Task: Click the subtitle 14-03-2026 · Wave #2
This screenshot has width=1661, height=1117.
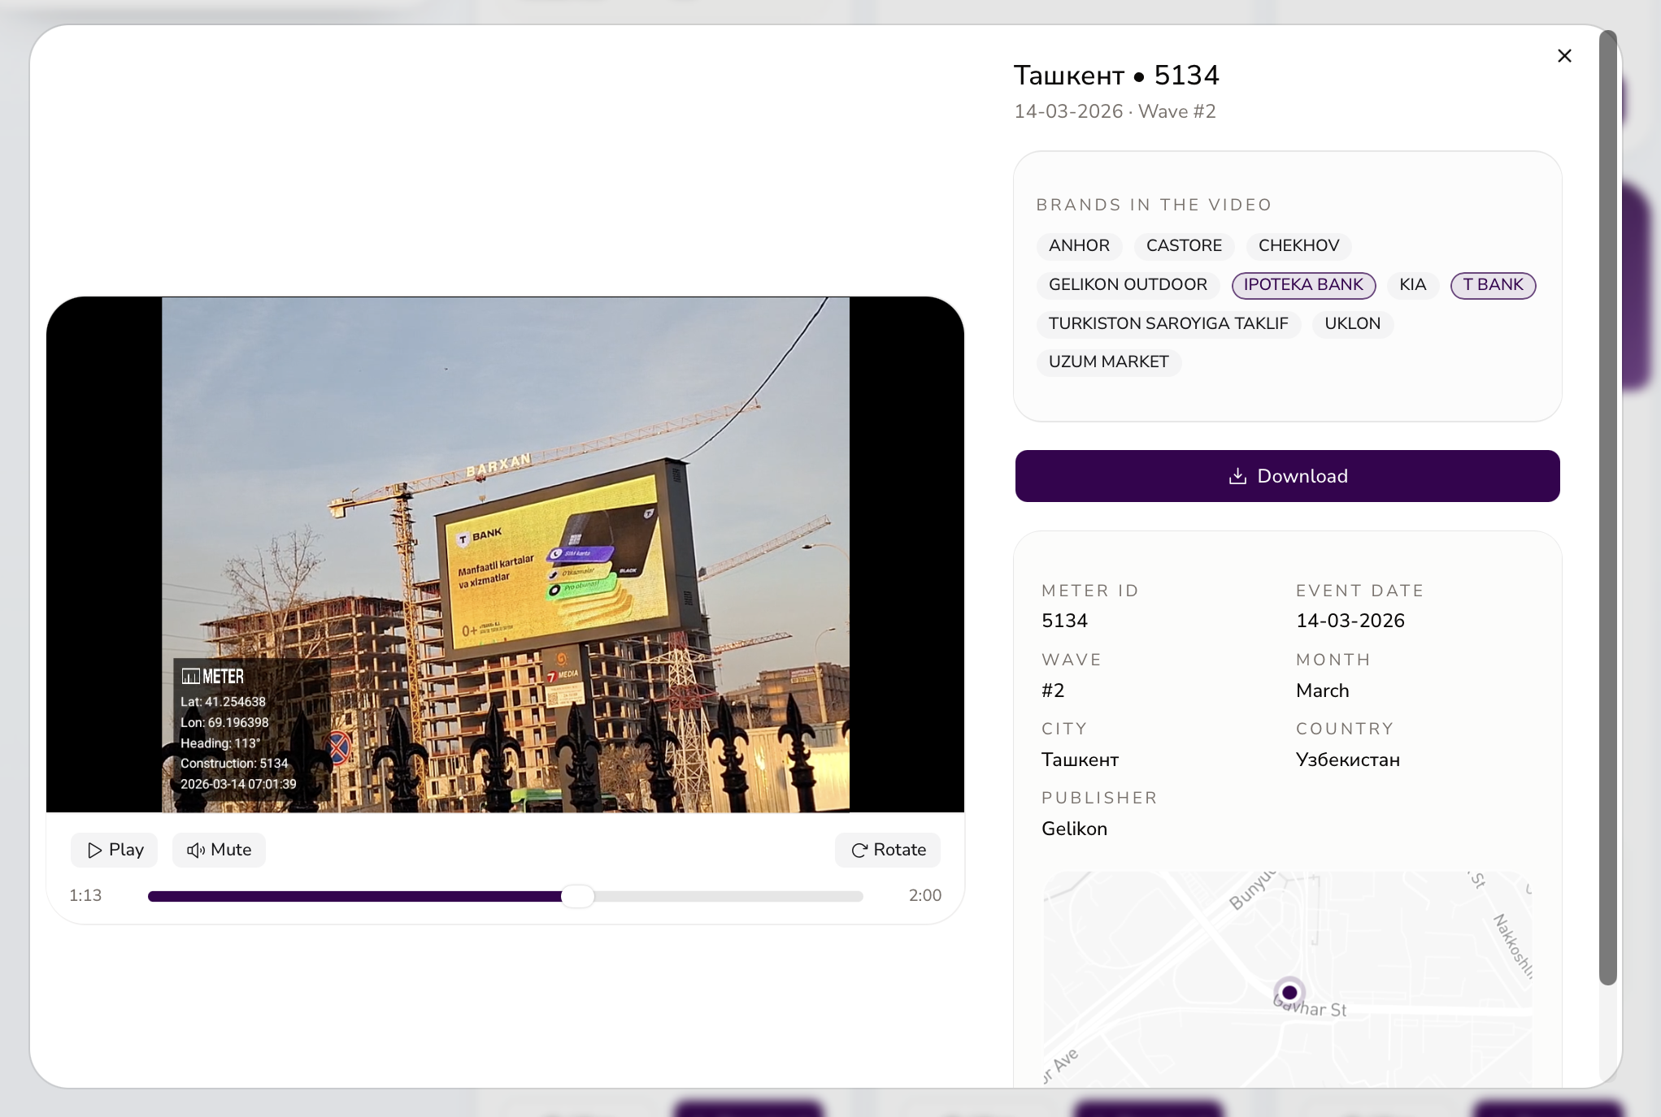Action: [x=1115, y=112]
